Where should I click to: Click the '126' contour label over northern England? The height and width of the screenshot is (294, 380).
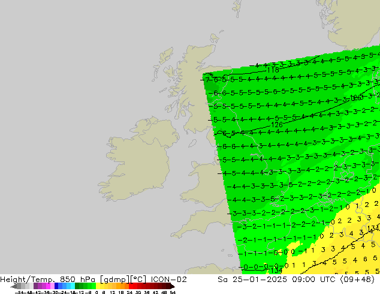pyautogui.click(x=276, y=125)
